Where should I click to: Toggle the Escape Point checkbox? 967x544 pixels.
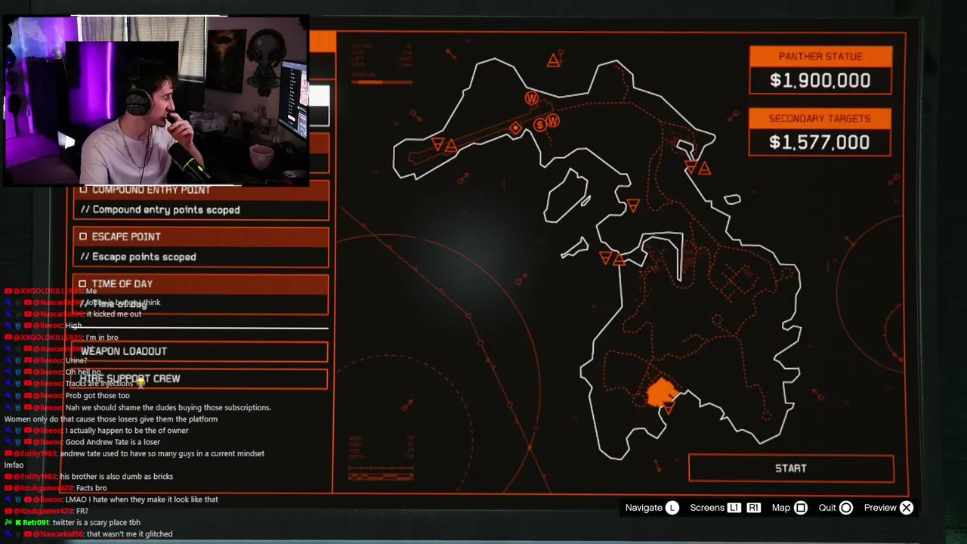[83, 236]
